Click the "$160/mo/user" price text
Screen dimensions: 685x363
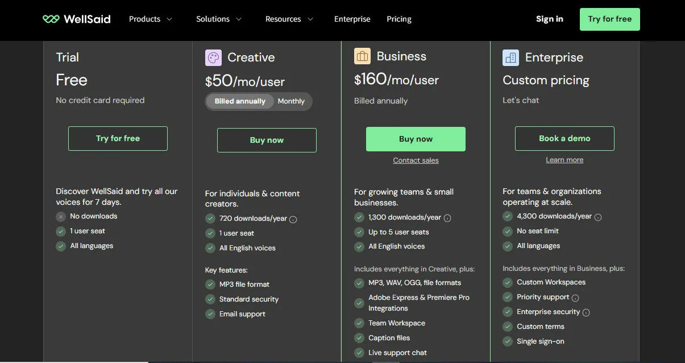(x=396, y=80)
